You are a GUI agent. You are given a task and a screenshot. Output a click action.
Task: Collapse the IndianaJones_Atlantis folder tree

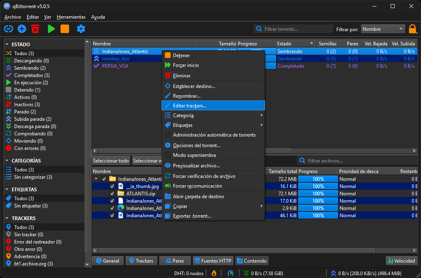96,179
